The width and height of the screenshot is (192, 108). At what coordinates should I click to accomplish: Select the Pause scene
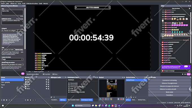click(12, 85)
